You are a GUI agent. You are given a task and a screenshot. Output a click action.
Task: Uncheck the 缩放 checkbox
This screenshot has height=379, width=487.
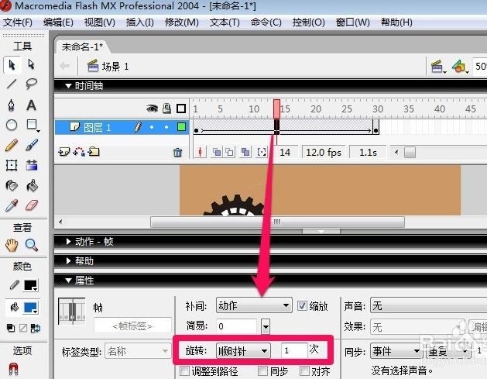pos(302,306)
